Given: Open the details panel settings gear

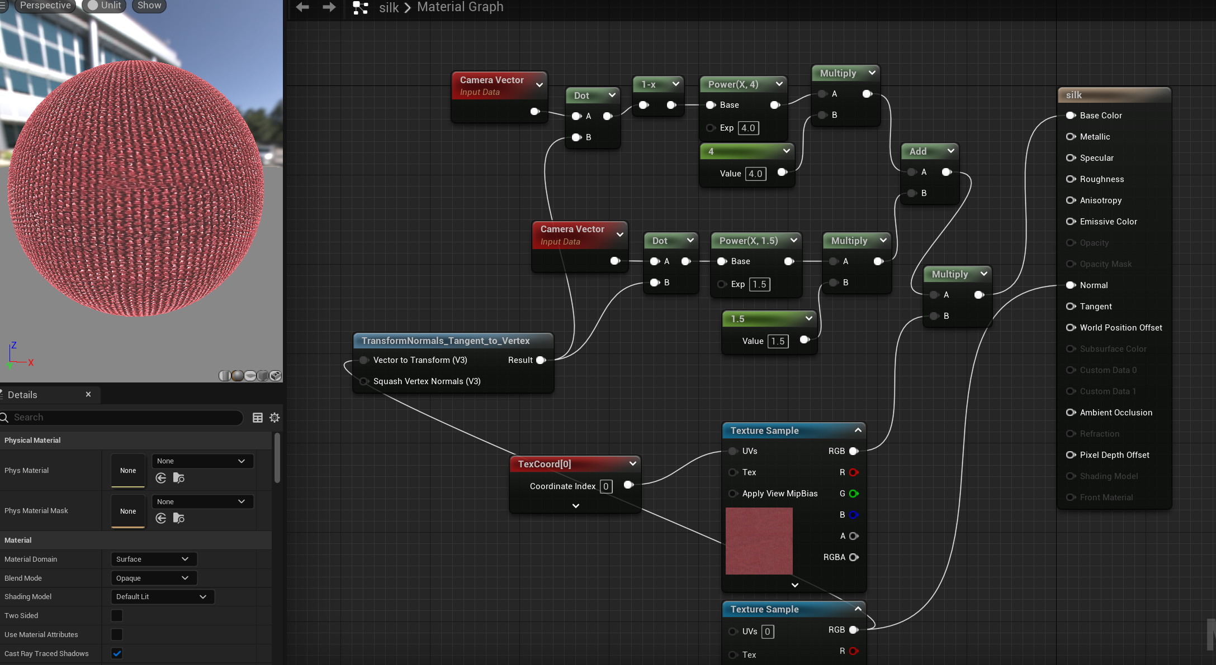Looking at the screenshot, I should pyautogui.click(x=275, y=418).
